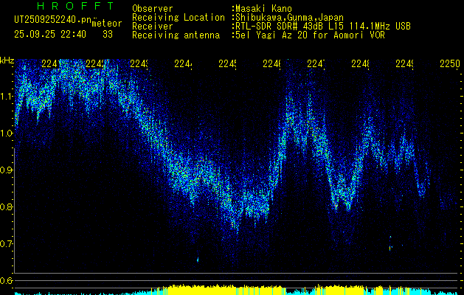
Task: Click the kHz axis unit label
Action: point(7,60)
